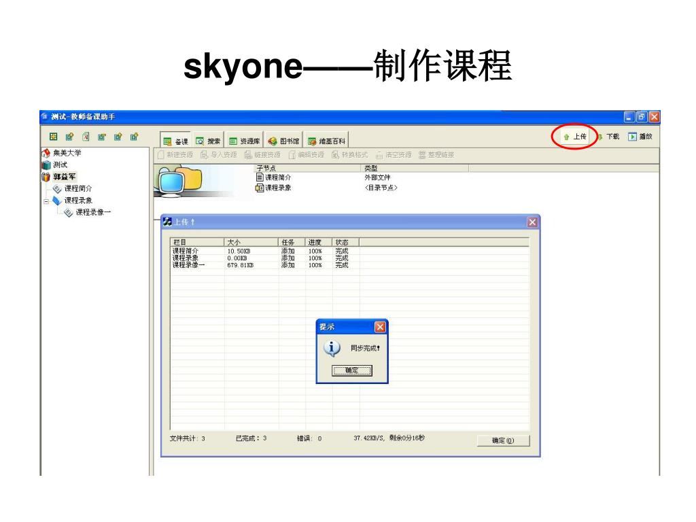Viewport: 696px width, 522px height.
Task: Click the 外部文件 type cell
Action: 377,177
